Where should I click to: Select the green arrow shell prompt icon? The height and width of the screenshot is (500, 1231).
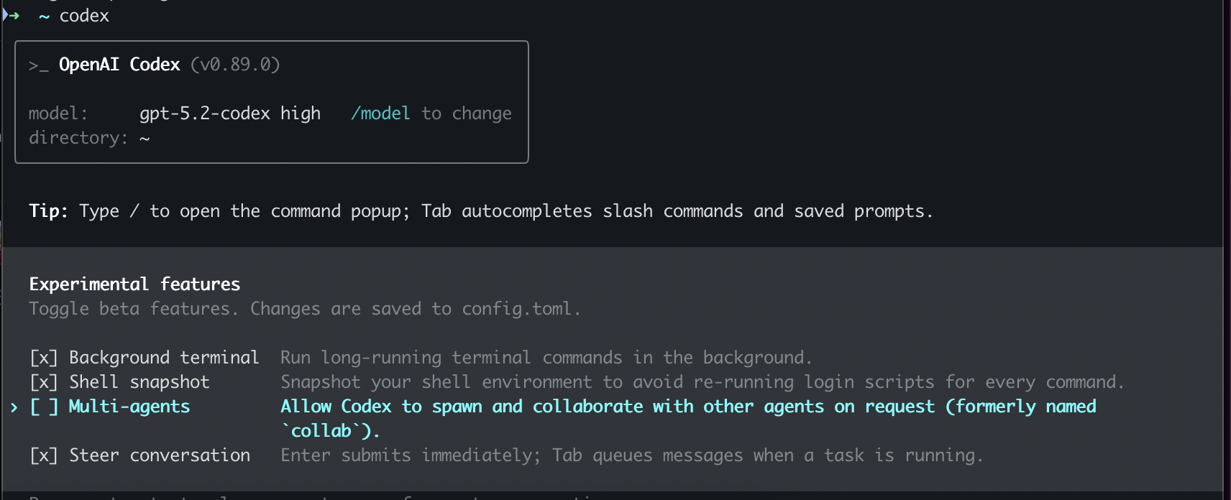click(10, 14)
